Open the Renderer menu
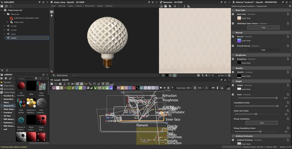The height and width of the screenshot is (149, 292). pyautogui.click(x=109, y=6)
